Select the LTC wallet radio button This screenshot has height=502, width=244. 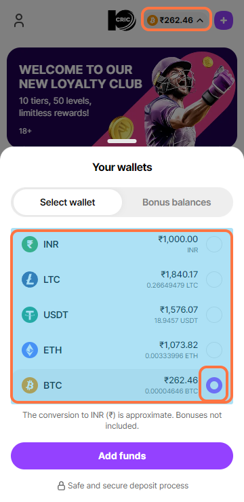tap(214, 279)
